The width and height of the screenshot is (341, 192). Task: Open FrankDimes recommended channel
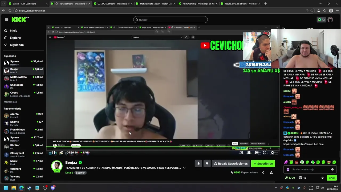[x=23, y=131]
